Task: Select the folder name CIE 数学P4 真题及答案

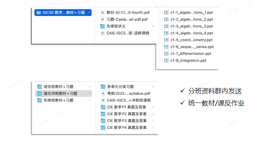Action: point(127,128)
